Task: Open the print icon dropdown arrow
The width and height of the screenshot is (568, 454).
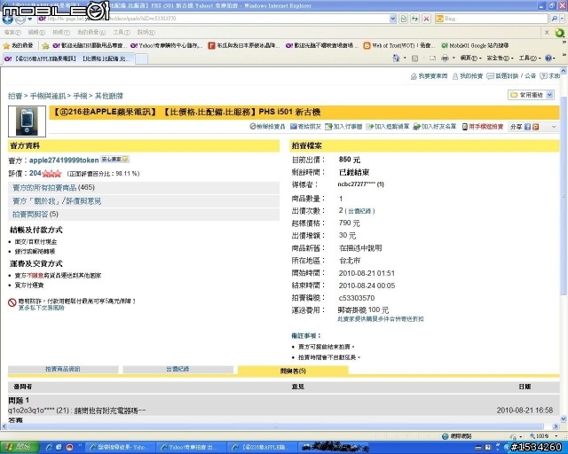Action: click(454, 58)
